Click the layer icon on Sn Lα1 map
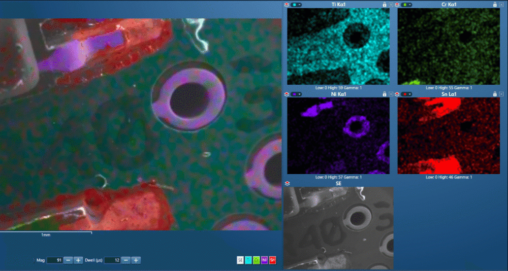 pos(397,94)
